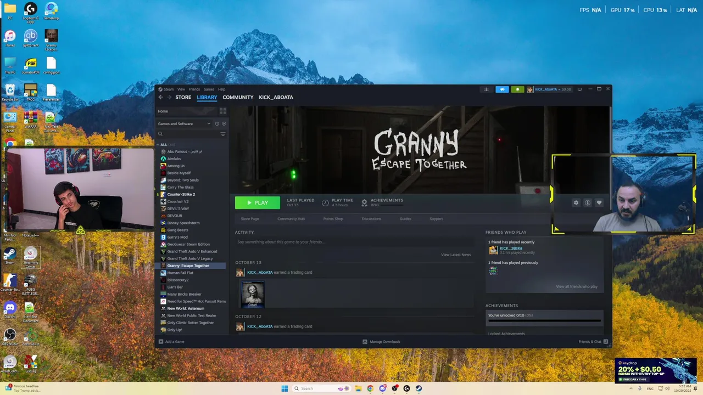Open Friends & Chat
Viewport: 703px width, 395px height.
pos(593,342)
